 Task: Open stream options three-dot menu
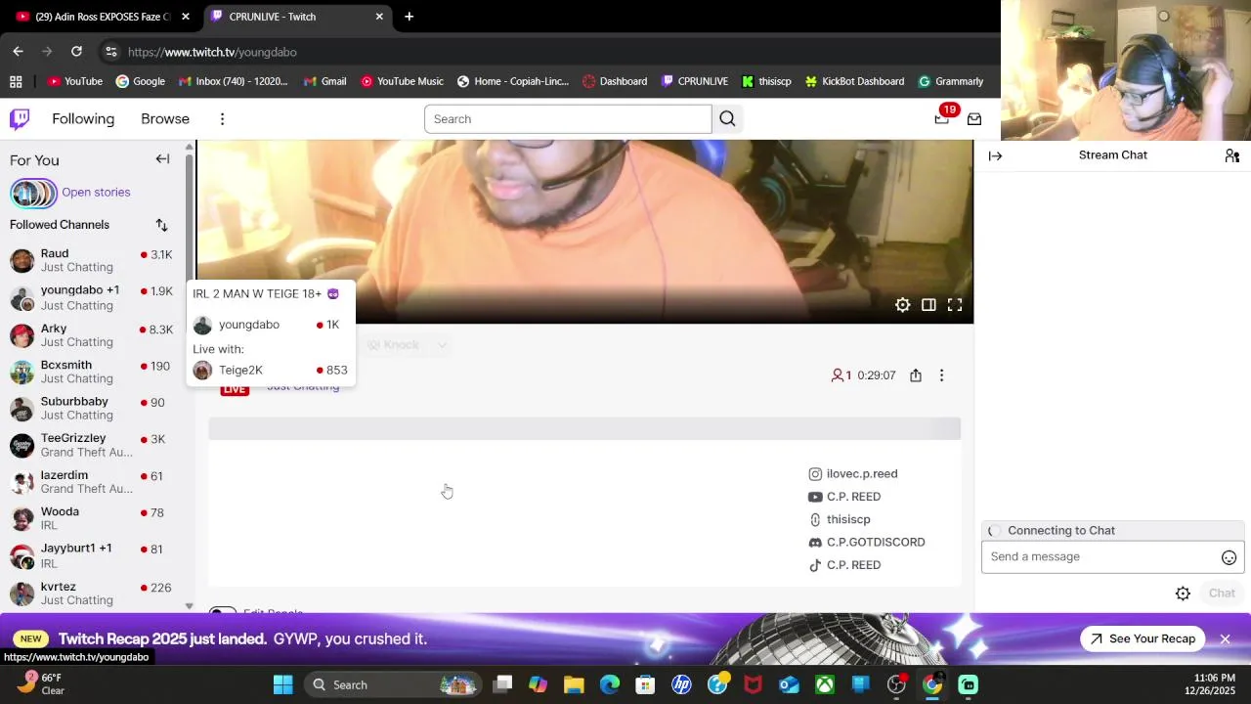pyautogui.click(x=941, y=375)
